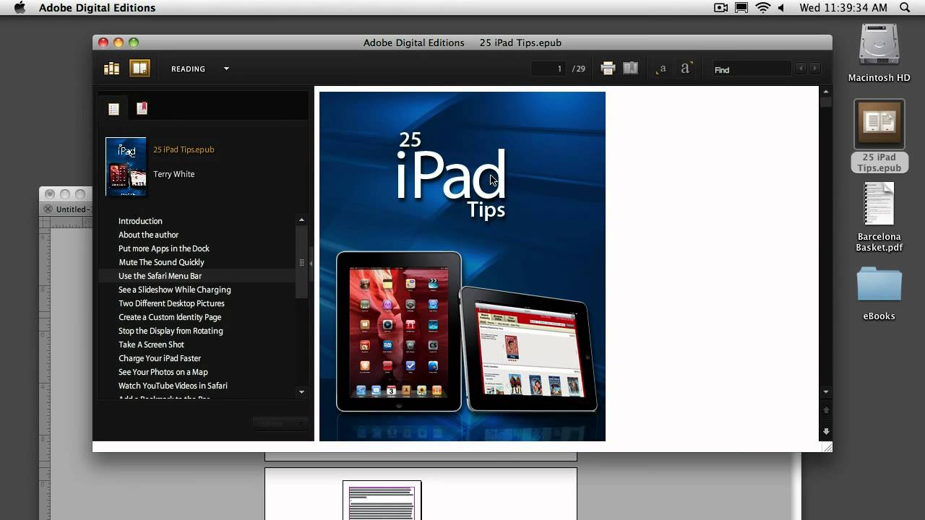The image size is (925, 520).
Task: Click the menu bar clock
Action: (x=843, y=8)
